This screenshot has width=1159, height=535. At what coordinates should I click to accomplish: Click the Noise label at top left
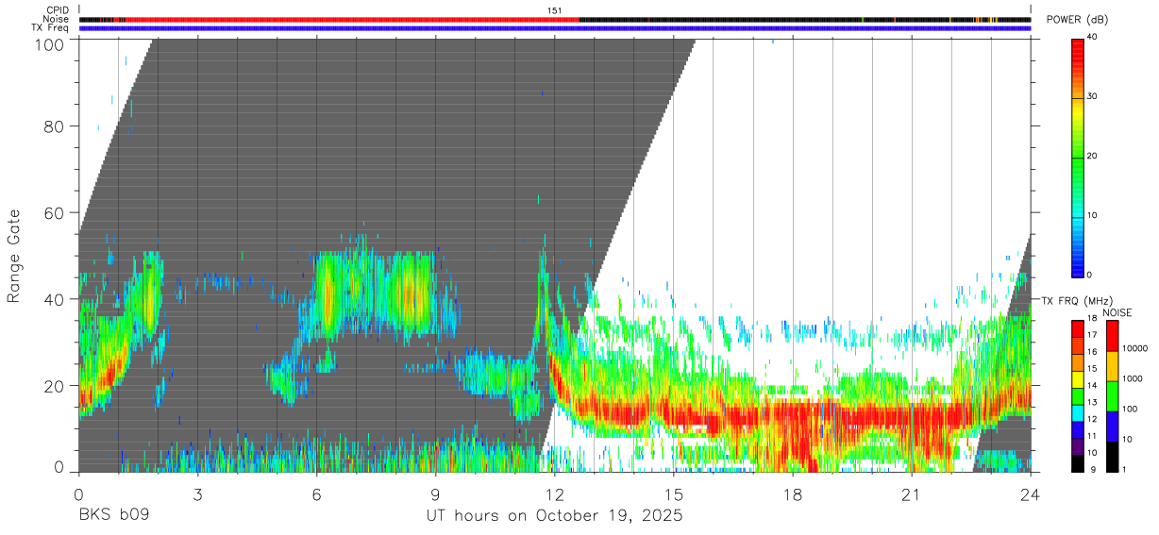(x=58, y=19)
